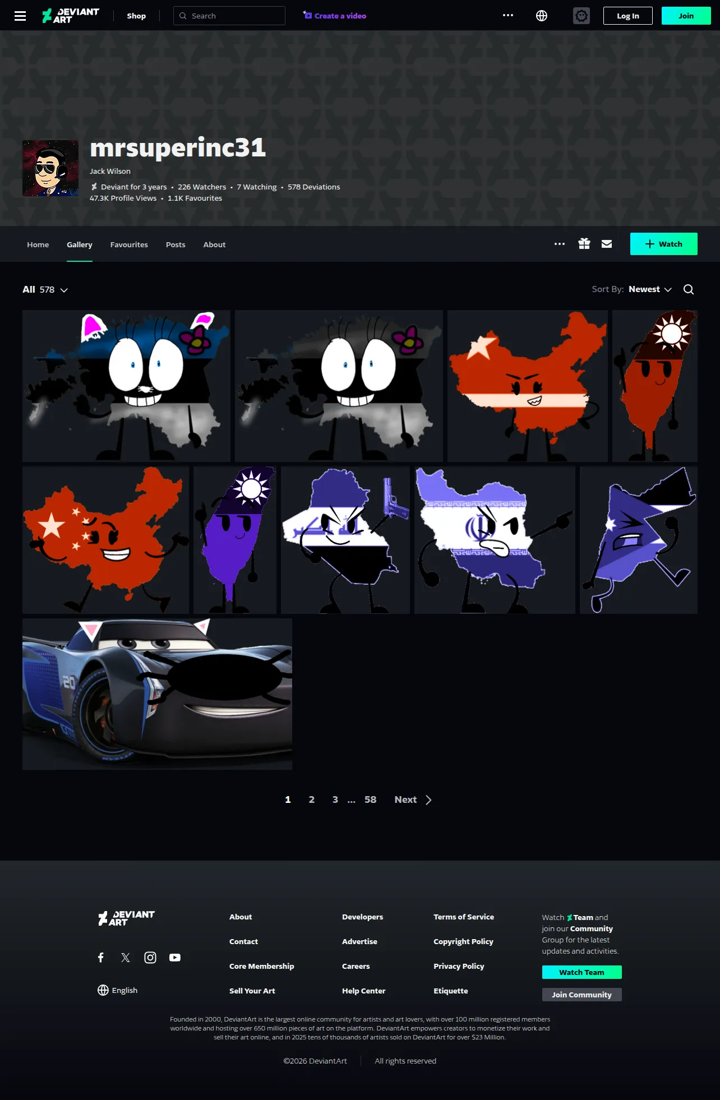Click the Log In button
720x1100 pixels.
tap(628, 16)
